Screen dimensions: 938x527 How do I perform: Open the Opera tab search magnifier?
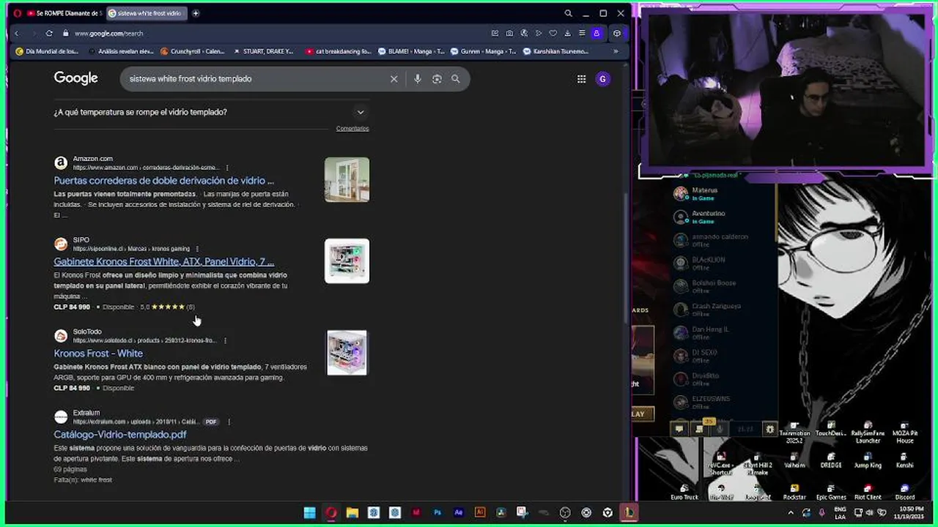tap(568, 13)
